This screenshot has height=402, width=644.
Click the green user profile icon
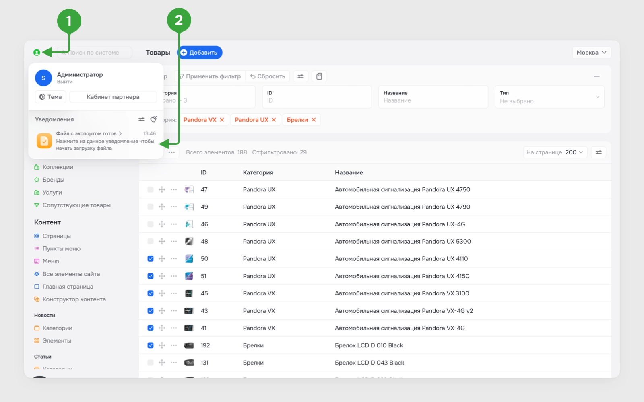point(37,53)
